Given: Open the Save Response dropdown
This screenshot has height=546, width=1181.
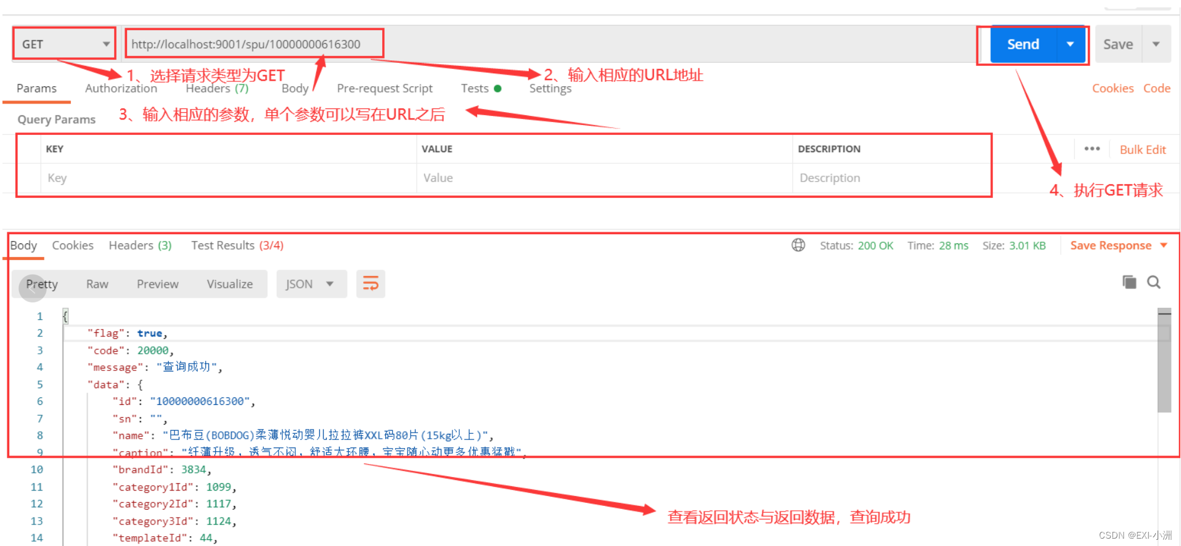Looking at the screenshot, I should [x=1119, y=245].
